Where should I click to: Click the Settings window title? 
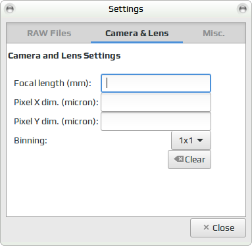pos(126,9)
